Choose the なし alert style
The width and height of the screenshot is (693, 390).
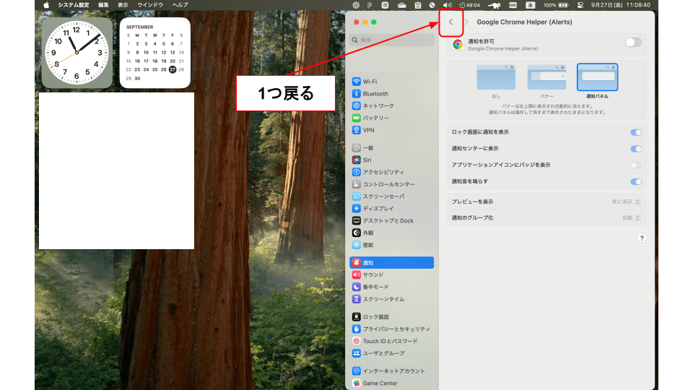click(496, 77)
